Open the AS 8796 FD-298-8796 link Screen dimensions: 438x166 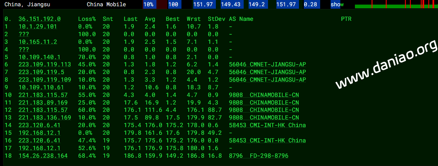(x=259, y=156)
